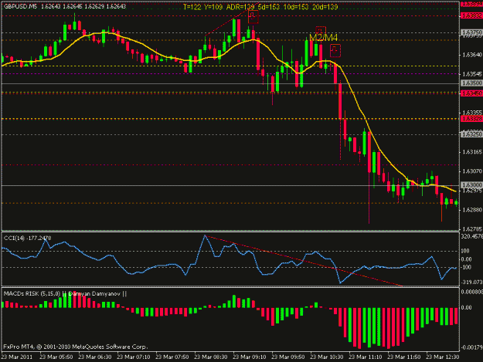Click the 23 Mar 12:30 time label
The height and width of the screenshot is (362, 483).
[443, 357]
